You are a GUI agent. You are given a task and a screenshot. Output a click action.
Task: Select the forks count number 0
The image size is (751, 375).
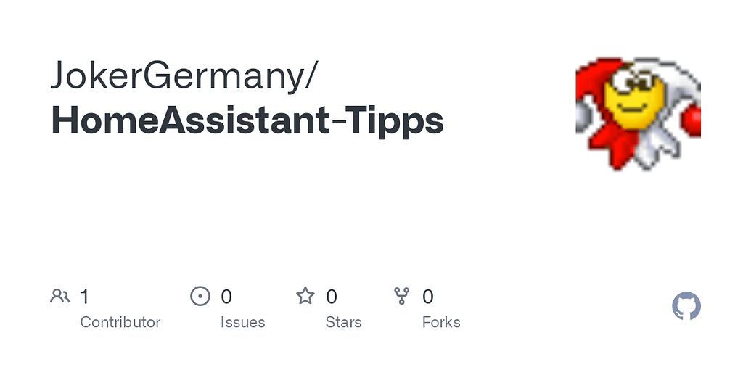coord(428,297)
